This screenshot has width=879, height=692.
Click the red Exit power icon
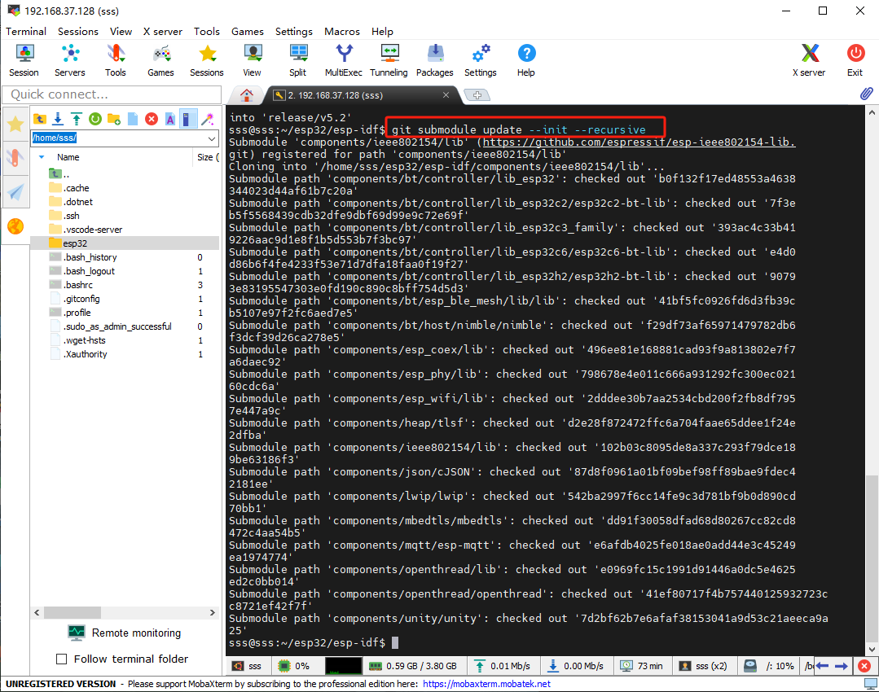coord(855,60)
